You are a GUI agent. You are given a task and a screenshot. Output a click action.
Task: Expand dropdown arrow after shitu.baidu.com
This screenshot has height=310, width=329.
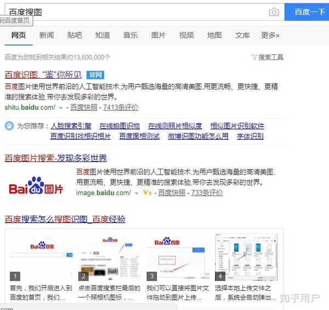tap(61, 108)
